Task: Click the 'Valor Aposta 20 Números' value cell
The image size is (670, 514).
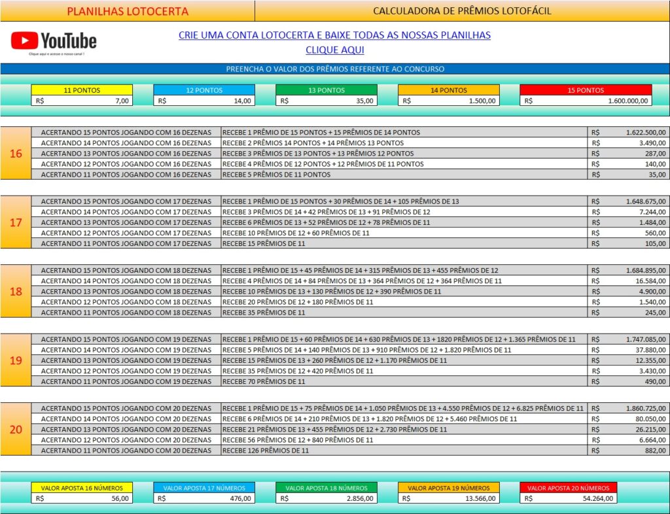Action: 568,498
